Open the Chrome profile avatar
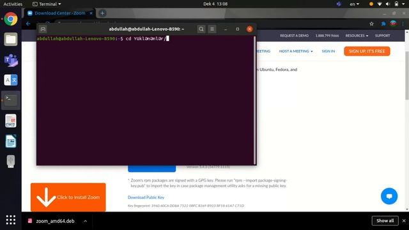The image size is (409, 230). 394,24
